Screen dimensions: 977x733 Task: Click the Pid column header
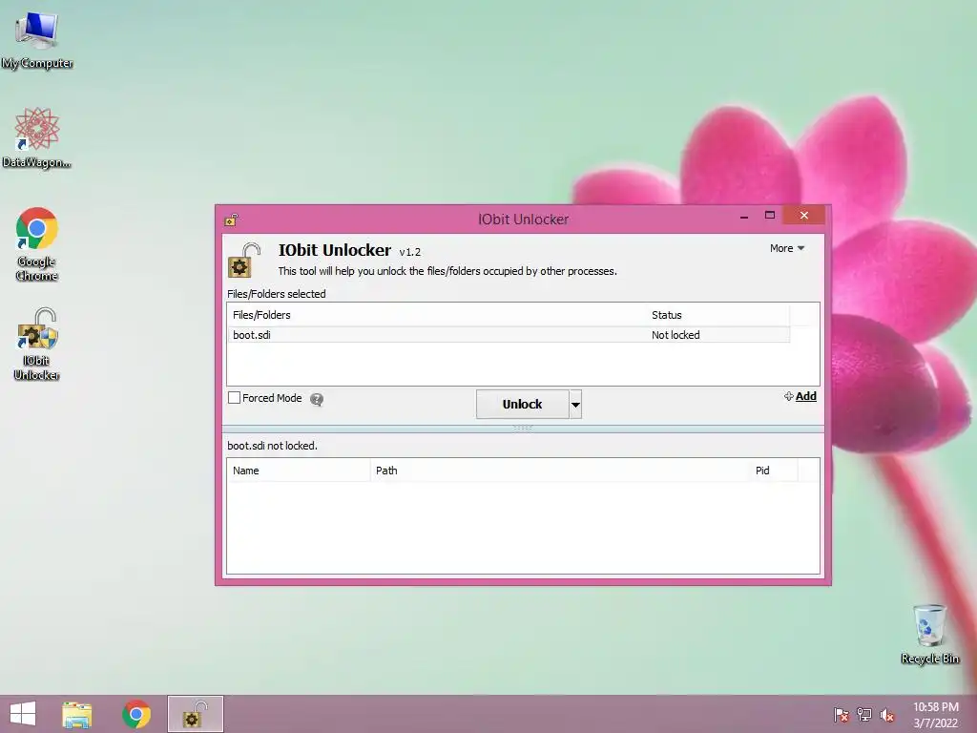[774, 471]
